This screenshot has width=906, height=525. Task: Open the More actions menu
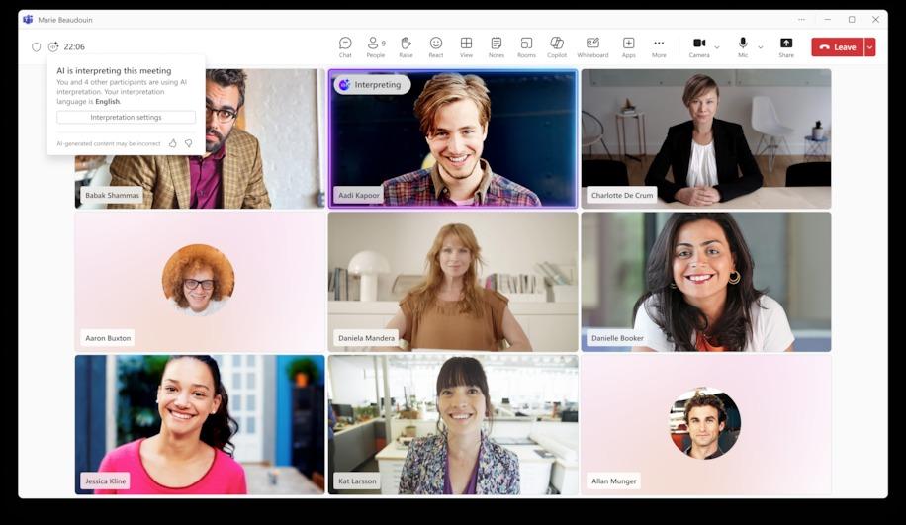(659, 46)
